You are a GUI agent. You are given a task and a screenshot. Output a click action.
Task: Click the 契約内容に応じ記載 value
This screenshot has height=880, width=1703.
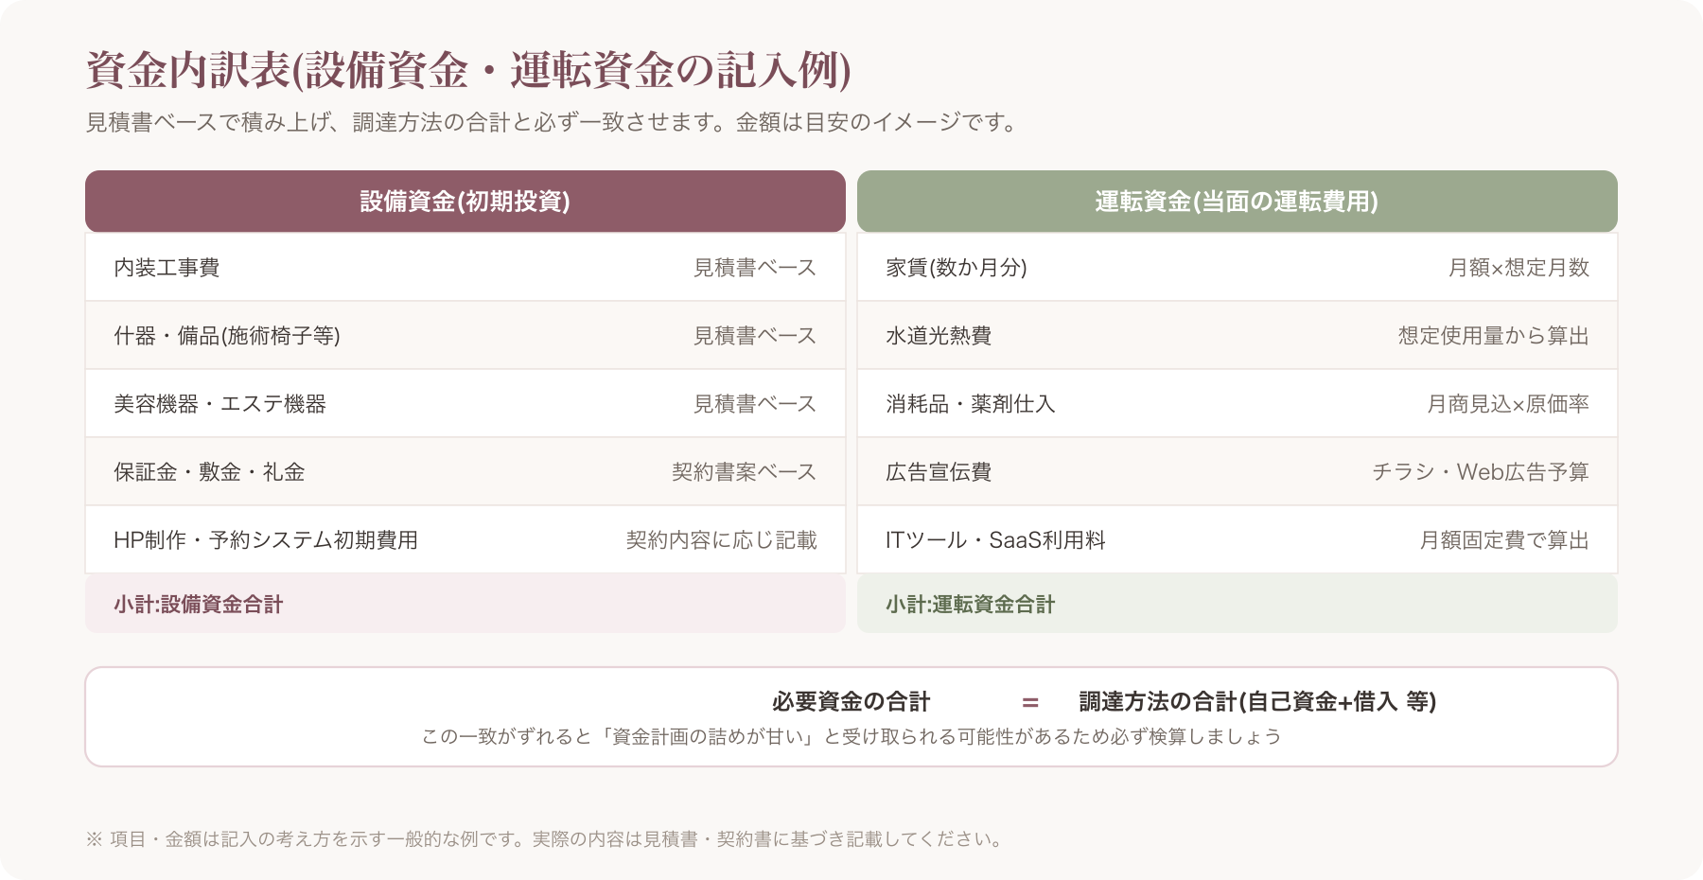coord(722,540)
